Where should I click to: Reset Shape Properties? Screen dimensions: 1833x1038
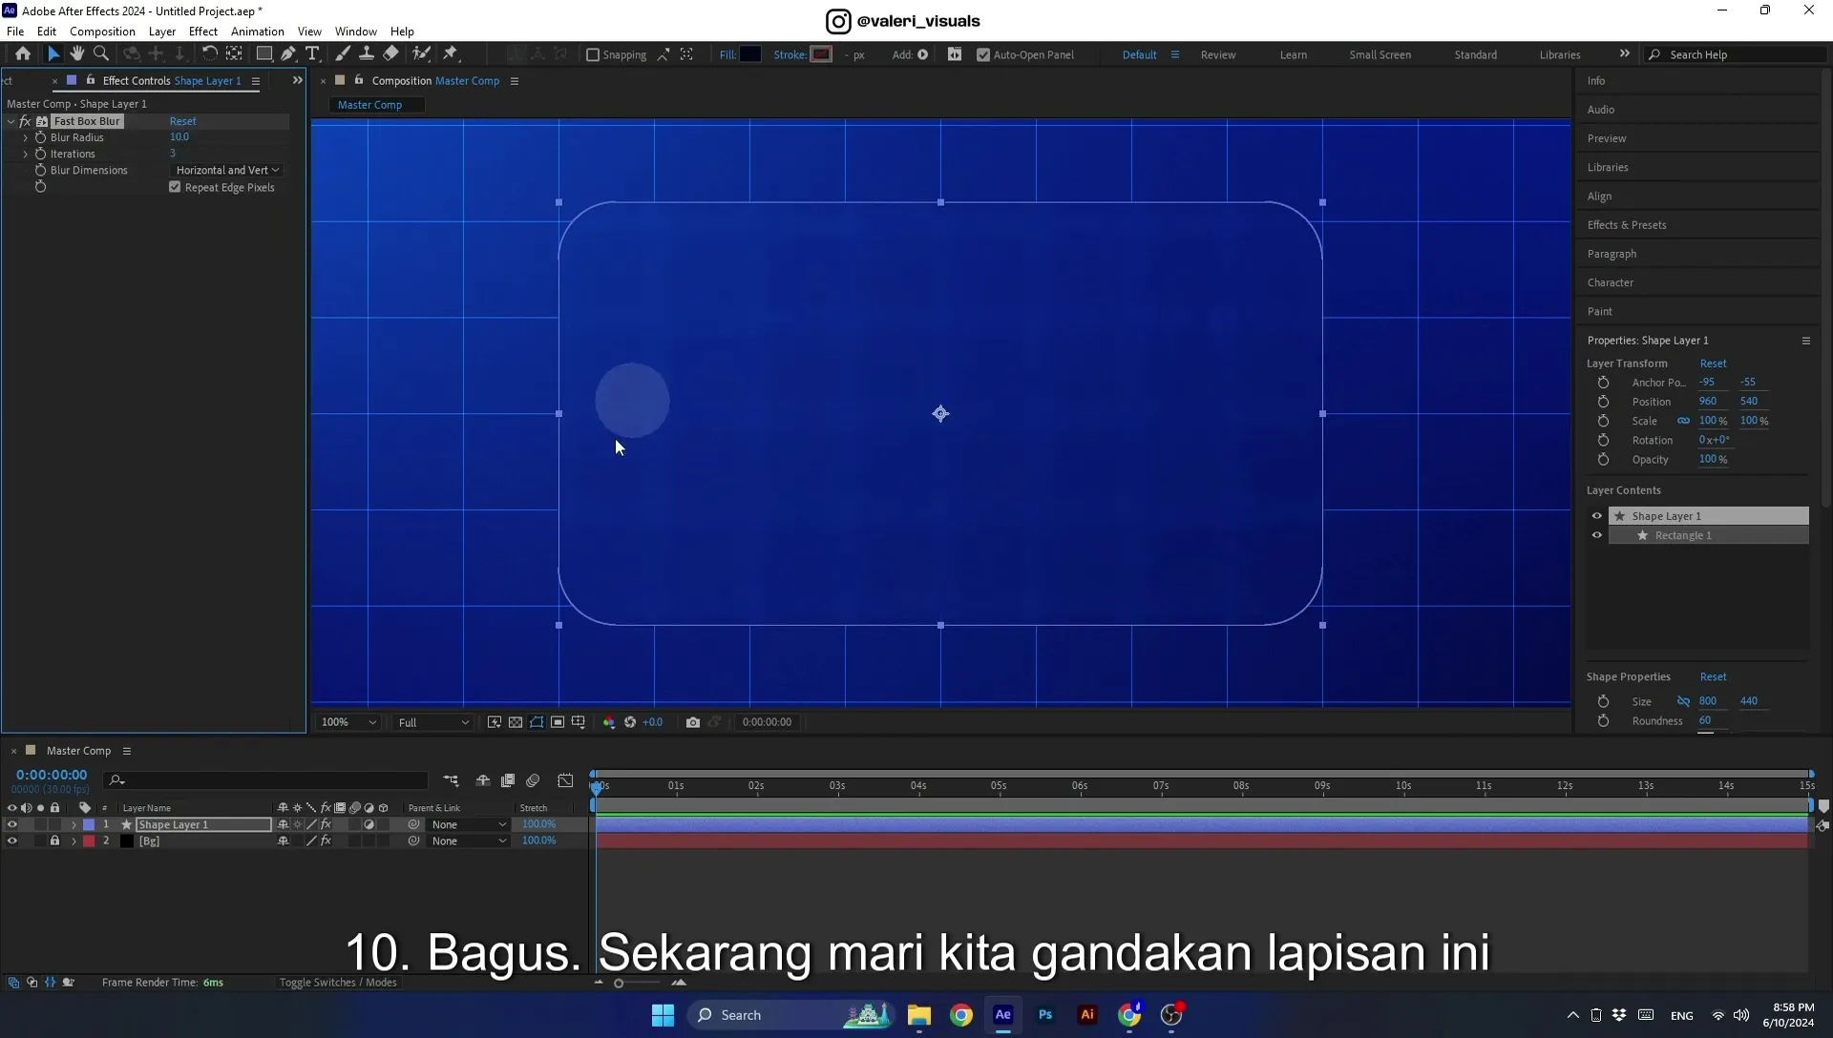pos(1713,676)
